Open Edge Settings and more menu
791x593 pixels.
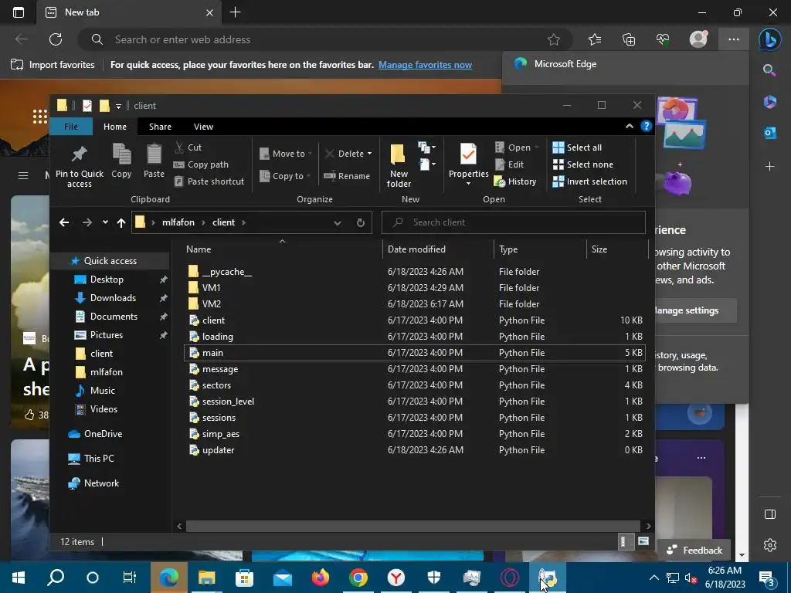(x=734, y=39)
